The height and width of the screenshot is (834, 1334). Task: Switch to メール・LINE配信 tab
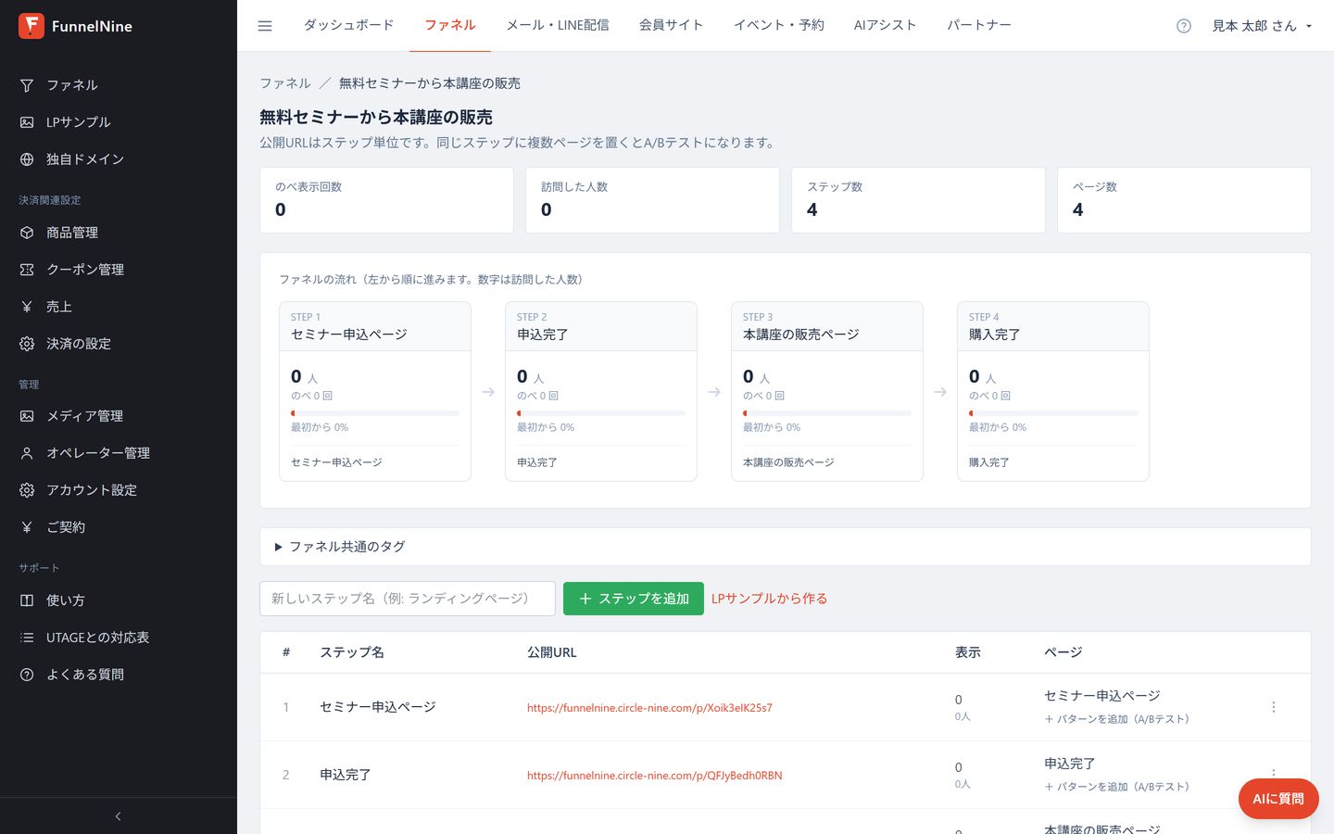[x=558, y=25]
